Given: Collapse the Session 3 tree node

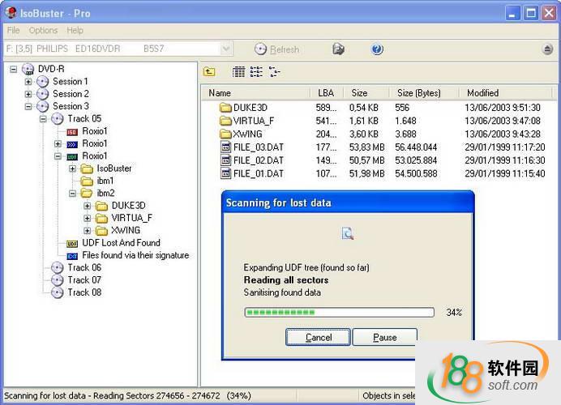Looking at the screenshot, I should tap(28, 106).
